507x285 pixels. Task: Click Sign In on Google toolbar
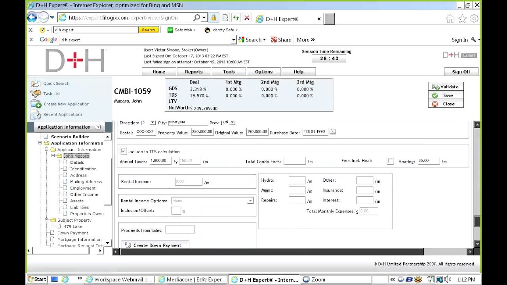tap(459, 40)
